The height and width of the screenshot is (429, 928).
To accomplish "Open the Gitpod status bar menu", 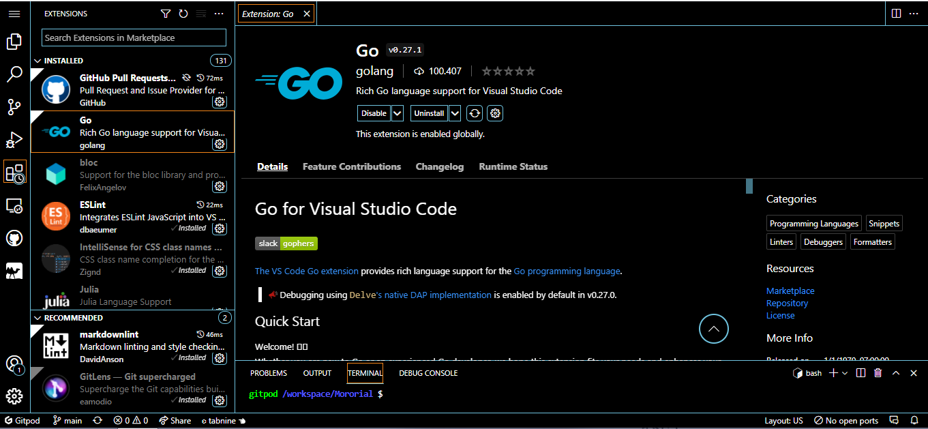I will pos(23,421).
